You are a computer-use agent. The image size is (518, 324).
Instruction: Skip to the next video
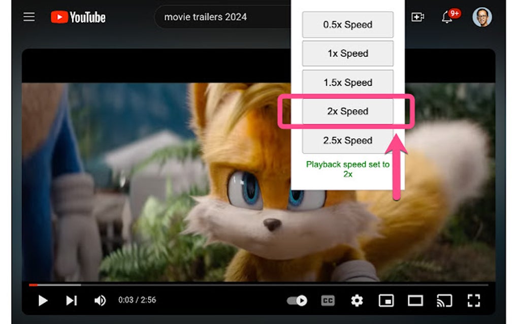click(71, 300)
